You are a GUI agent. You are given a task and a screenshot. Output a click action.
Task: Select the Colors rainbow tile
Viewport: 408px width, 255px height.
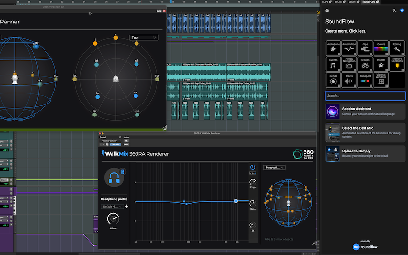(381, 48)
